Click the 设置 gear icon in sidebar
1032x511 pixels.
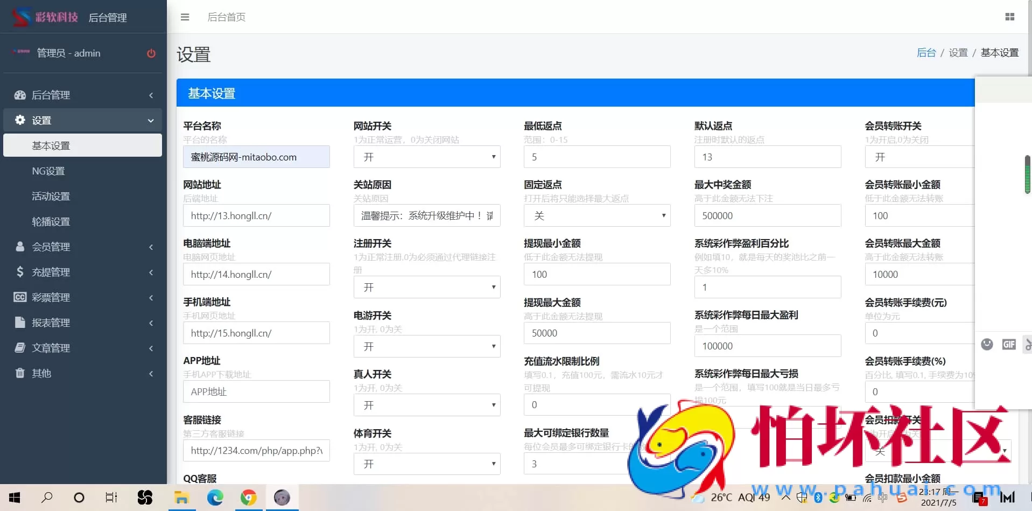point(20,120)
